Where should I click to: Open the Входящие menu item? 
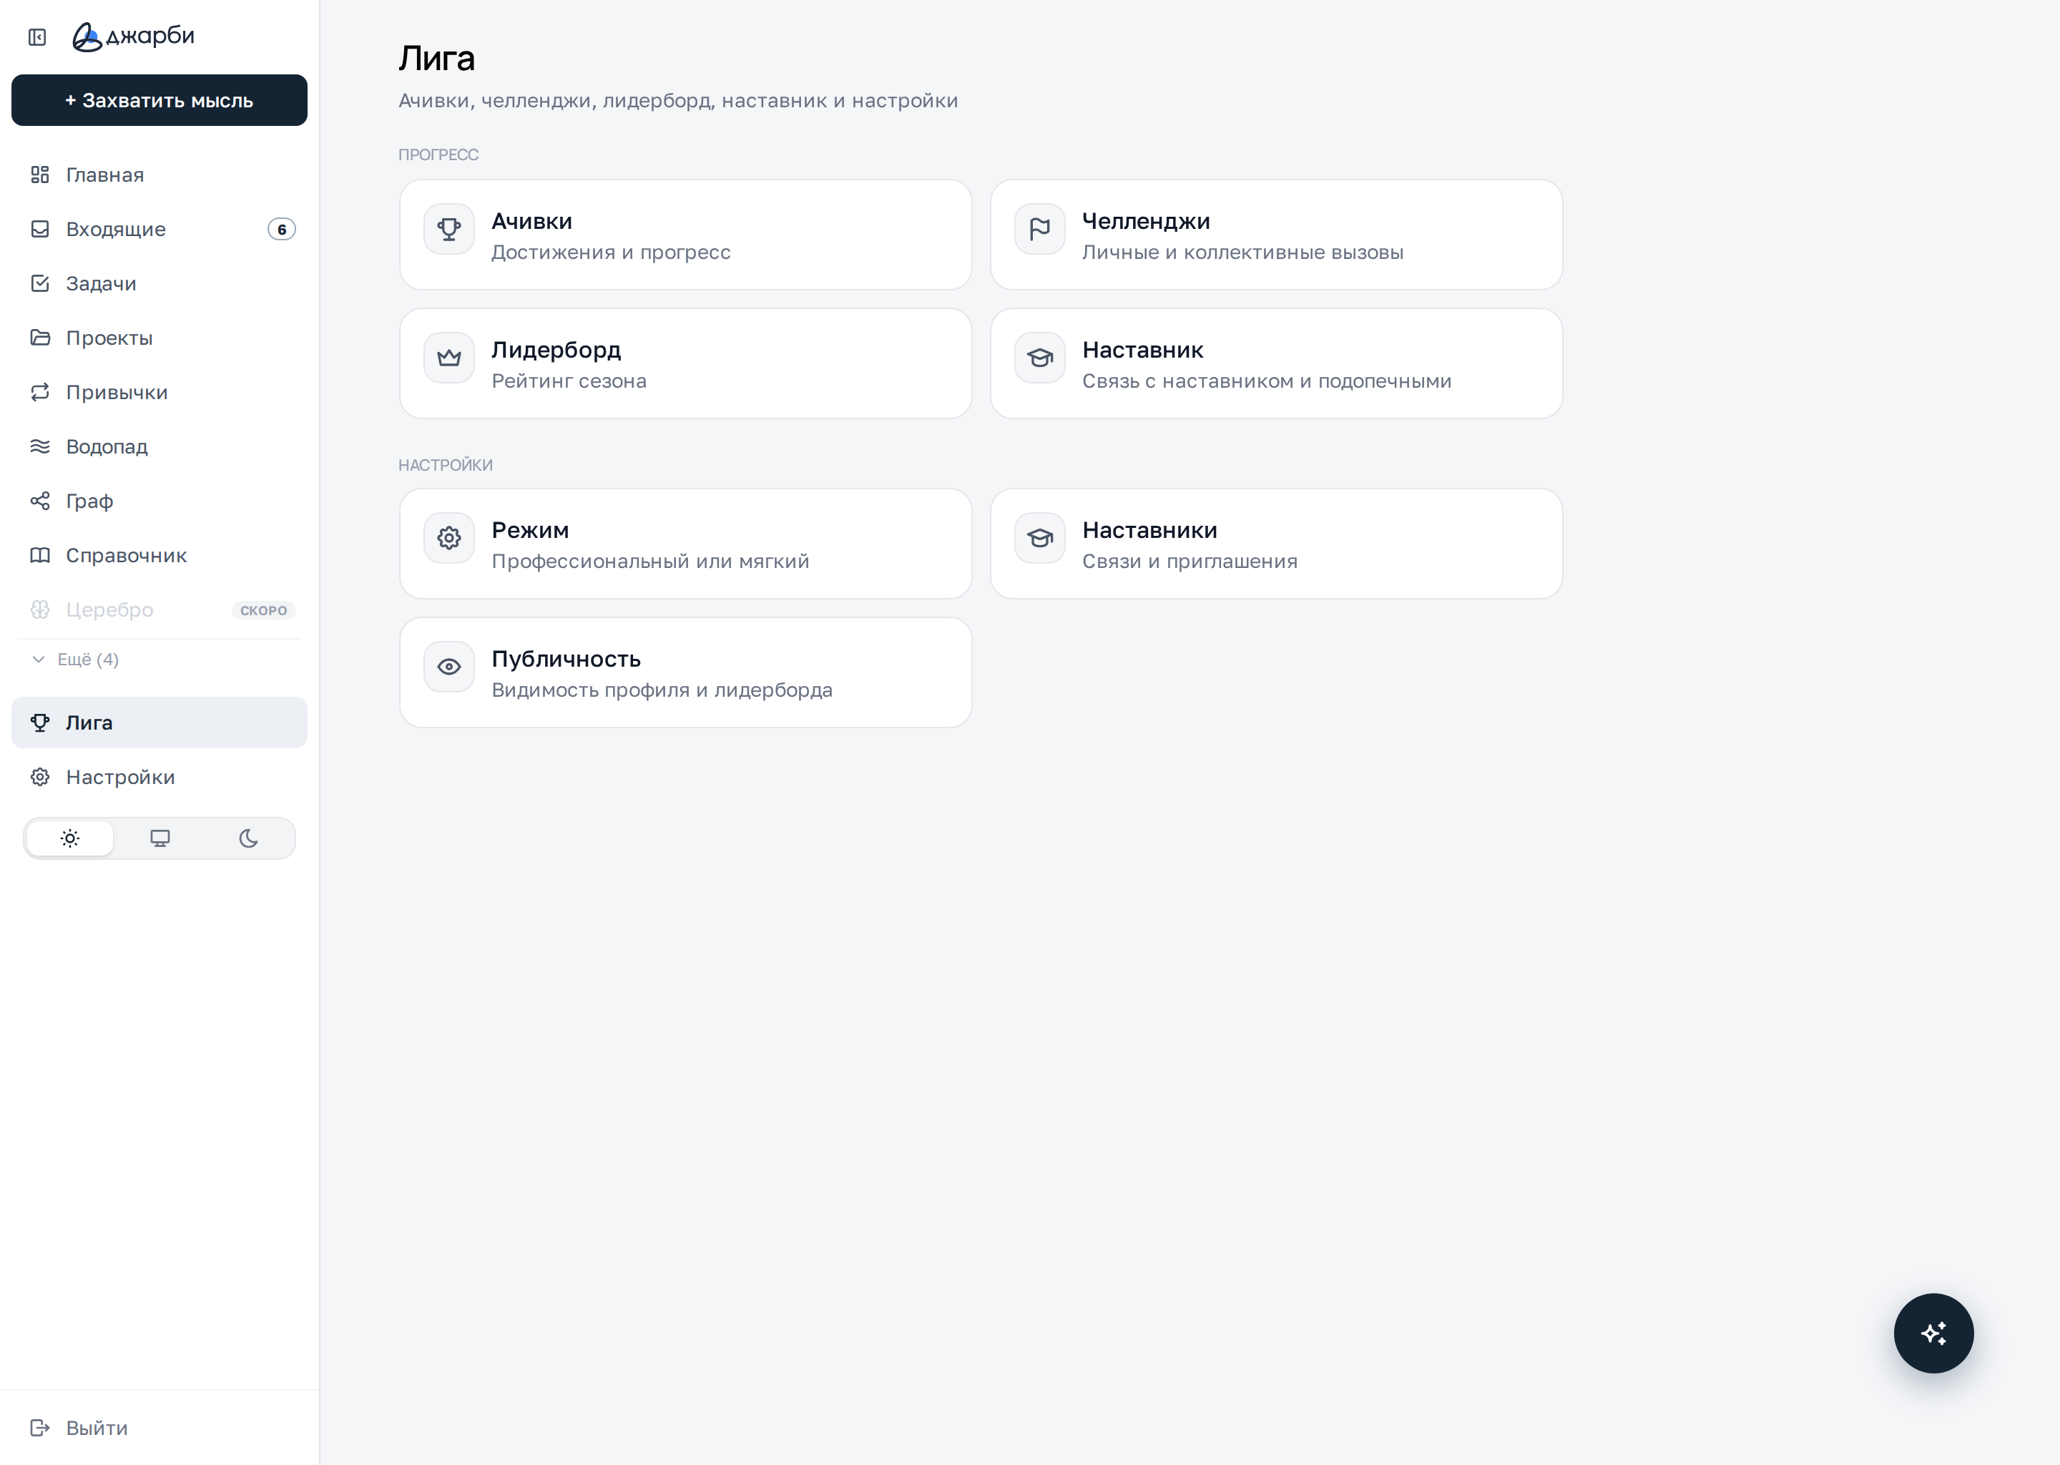[160, 229]
